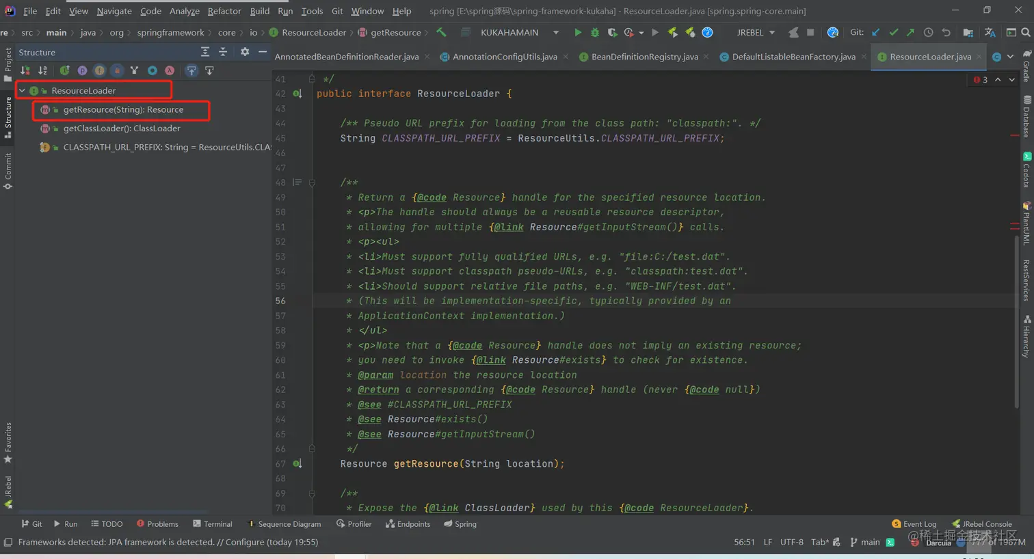
Task: Open LF line separator selector
Action: tap(767, 542)
